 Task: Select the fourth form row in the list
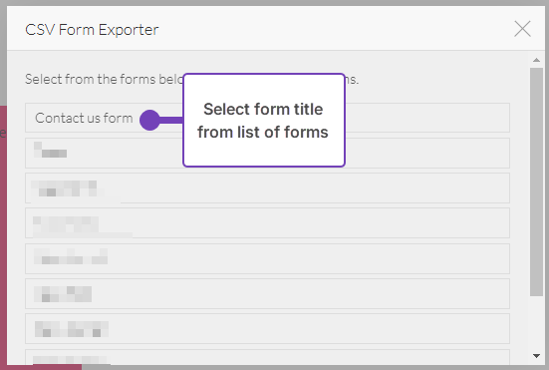coord(267,223)
